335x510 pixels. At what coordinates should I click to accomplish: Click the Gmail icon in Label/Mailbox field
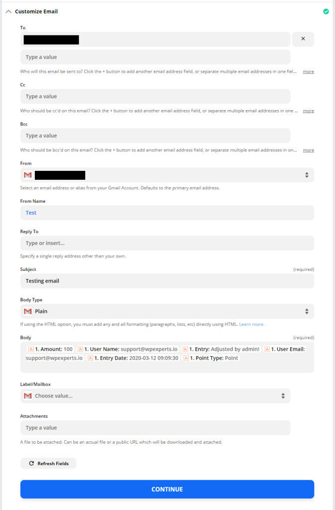click(x=28, y=396)
